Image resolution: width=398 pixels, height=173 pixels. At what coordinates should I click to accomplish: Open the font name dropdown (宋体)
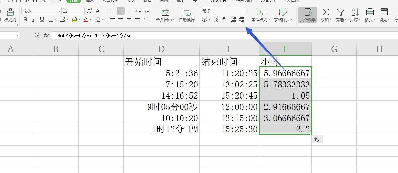click(59, 11)
